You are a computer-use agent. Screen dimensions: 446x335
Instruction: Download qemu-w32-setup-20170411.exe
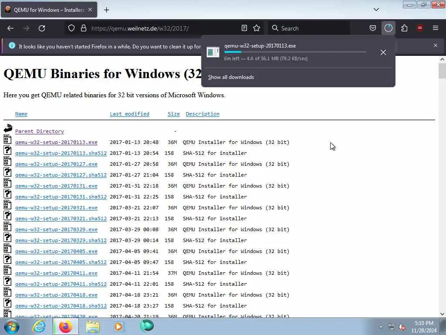pyautogui.click(x=56, y=273)
